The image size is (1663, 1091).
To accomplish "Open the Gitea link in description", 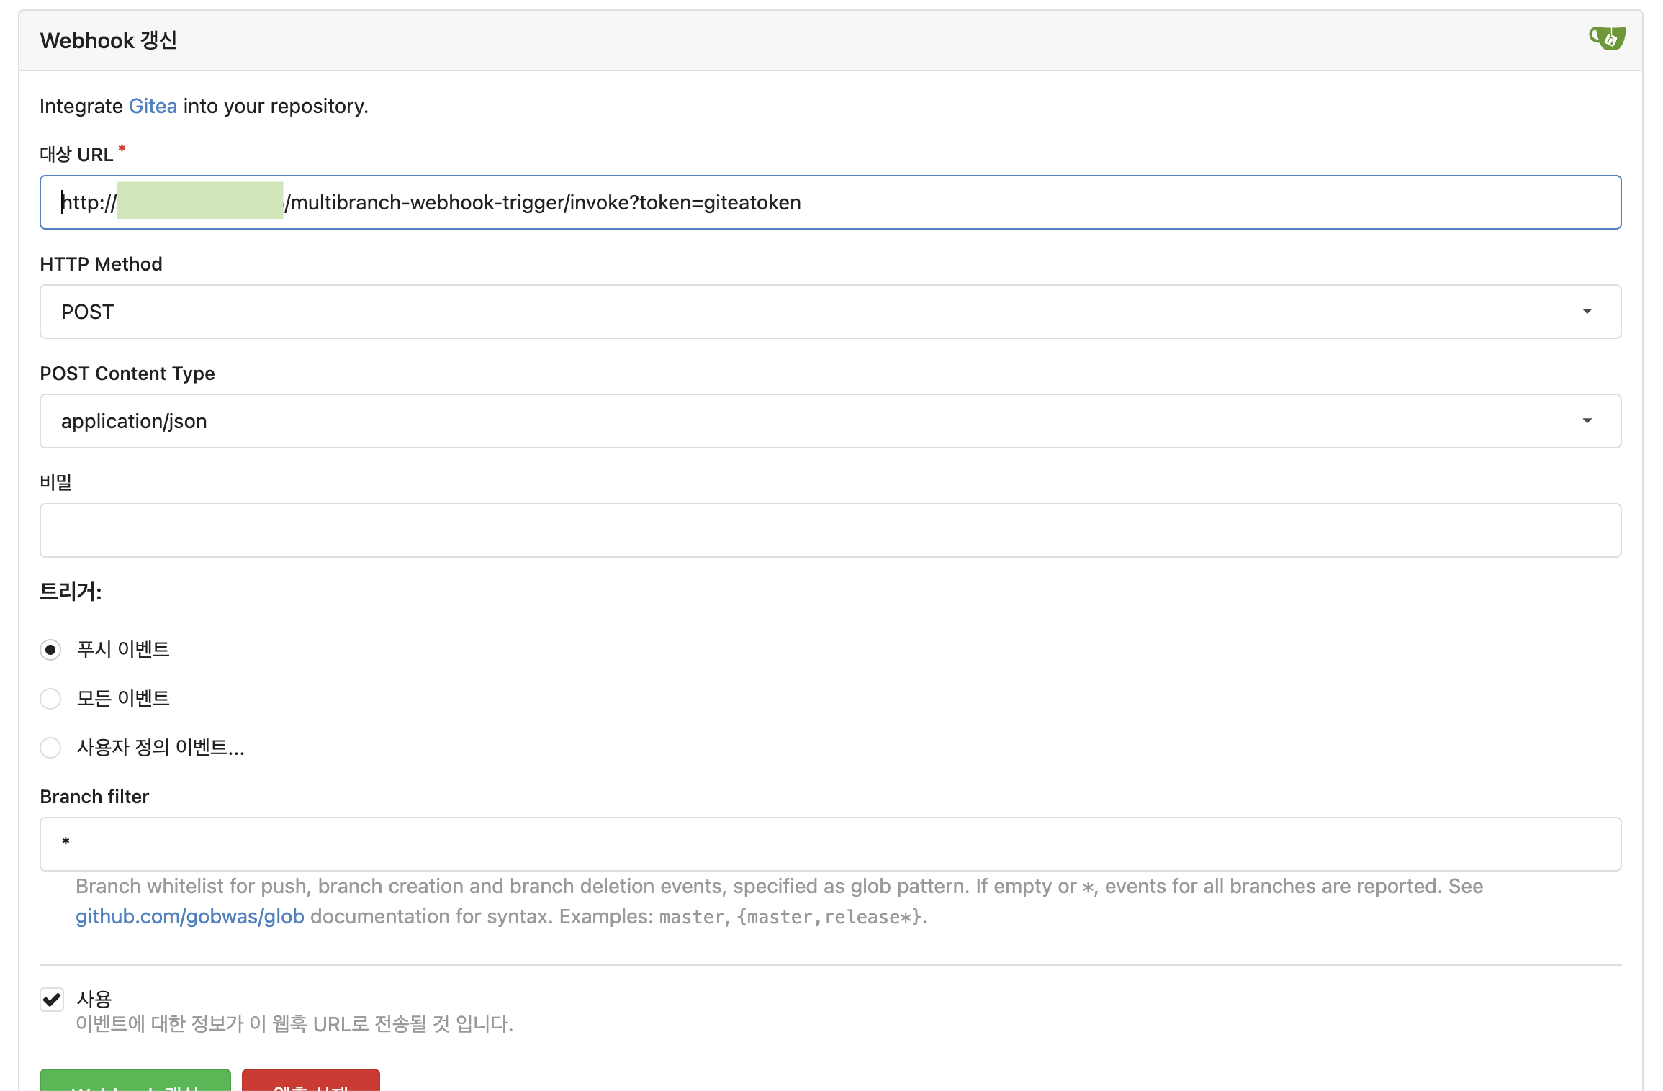I will coord(153,106).
